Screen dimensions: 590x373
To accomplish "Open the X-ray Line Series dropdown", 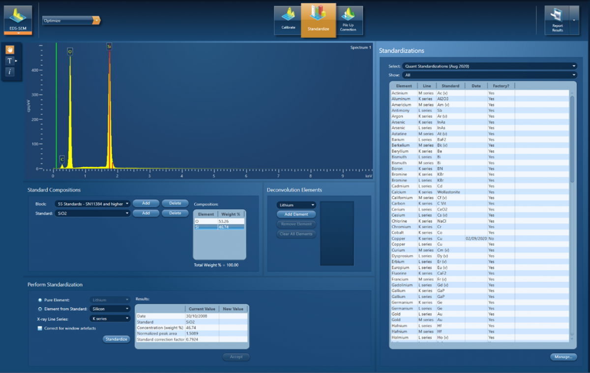I will [x=110, y=319].
